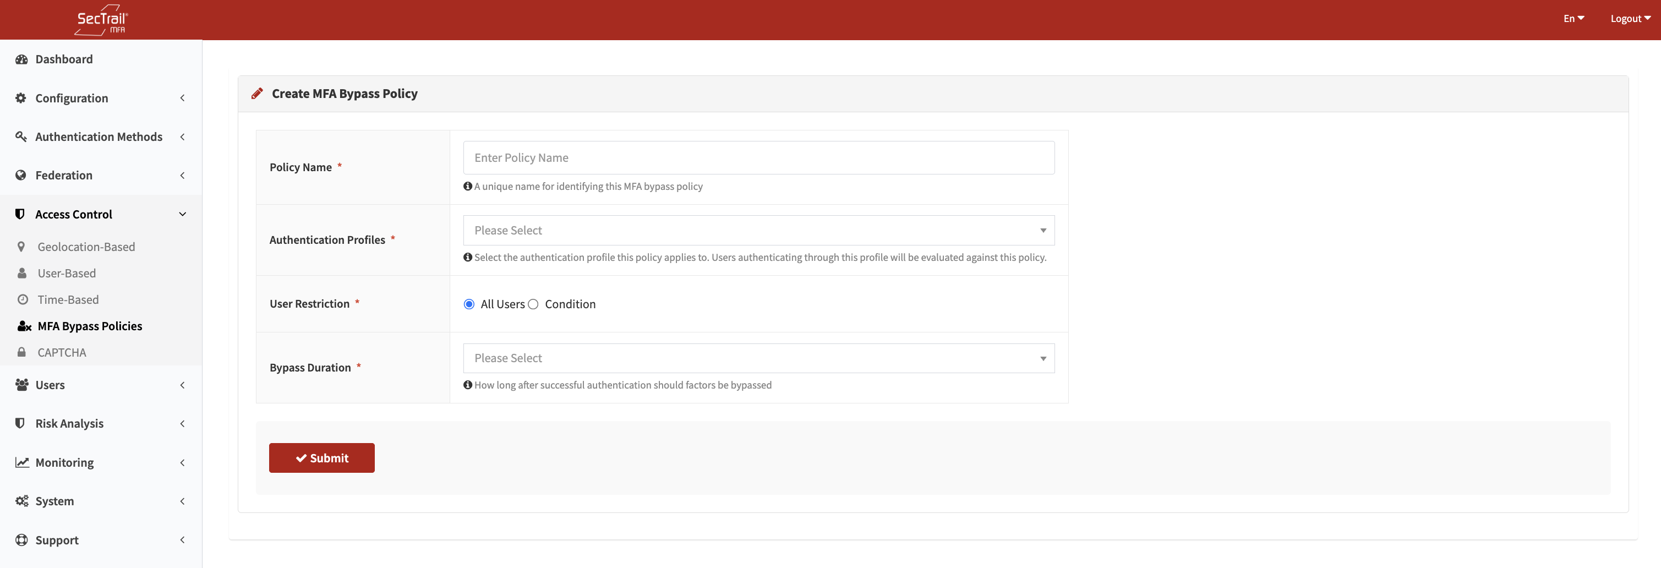Open the Bypass Duration dropdown
The width and height of the screenshot is (1661, 568).
pyautogui.click(x=758, y=358)
